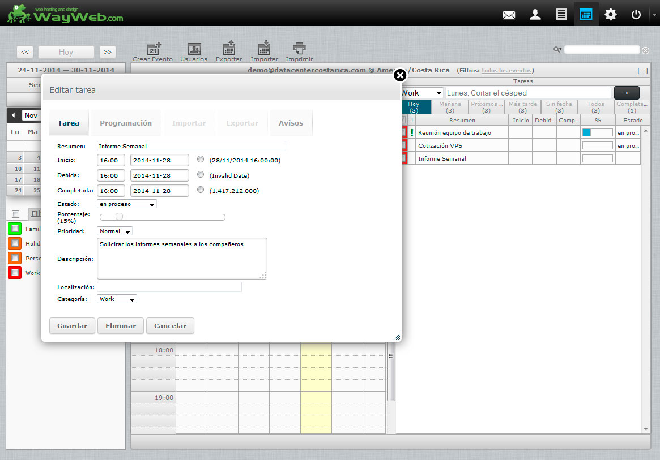This screenshot has width=660, height=460.
Task: Go to previous month arrow in mini calendar
Action: (14, 115)
